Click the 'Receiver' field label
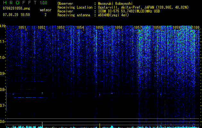202x128 pixels. 65,11
